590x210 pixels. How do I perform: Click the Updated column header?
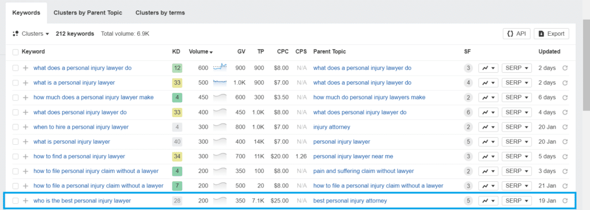[549, 52]
